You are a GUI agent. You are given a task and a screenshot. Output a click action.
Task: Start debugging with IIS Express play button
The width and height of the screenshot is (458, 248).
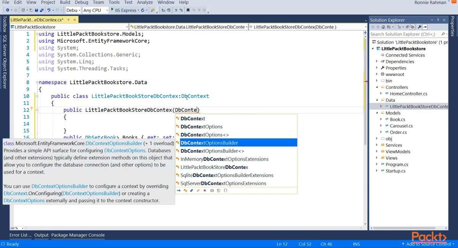pyautogui.click(x=112, y=10)
